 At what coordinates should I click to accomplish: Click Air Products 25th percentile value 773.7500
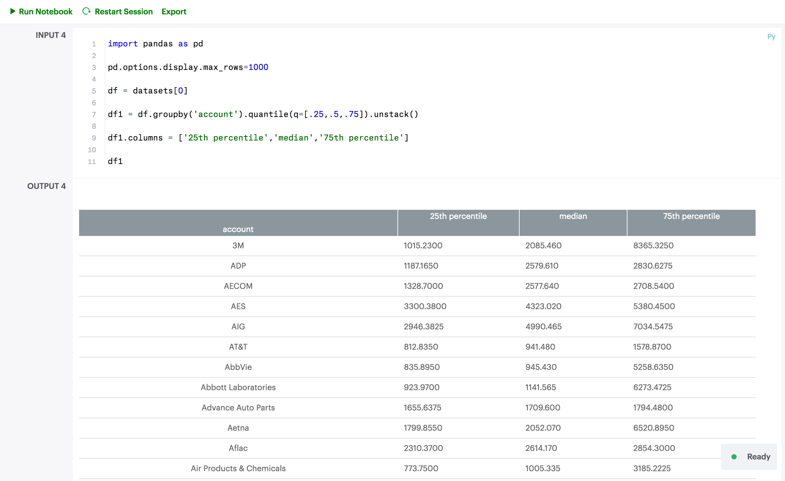(x=421, y=468)
